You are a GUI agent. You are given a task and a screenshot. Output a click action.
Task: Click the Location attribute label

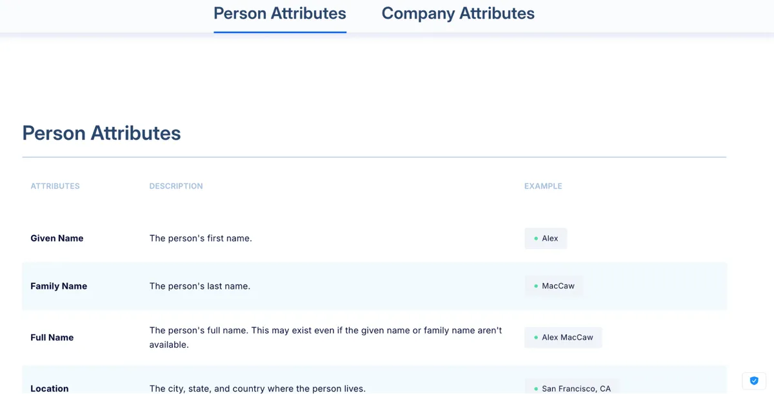click(x=50, y=388)
